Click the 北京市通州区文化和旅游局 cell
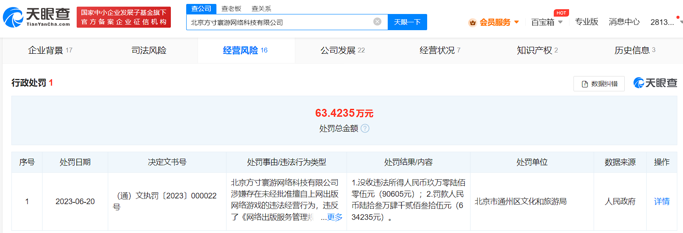The image size is (683, 233). coord(521,202)
